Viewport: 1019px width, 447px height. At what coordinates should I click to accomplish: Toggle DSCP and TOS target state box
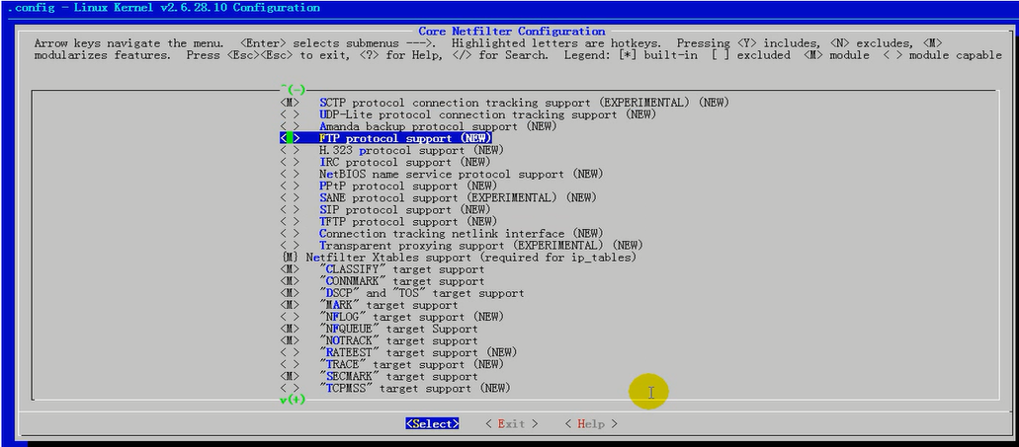pyautogui.click(x=290, y=293)
